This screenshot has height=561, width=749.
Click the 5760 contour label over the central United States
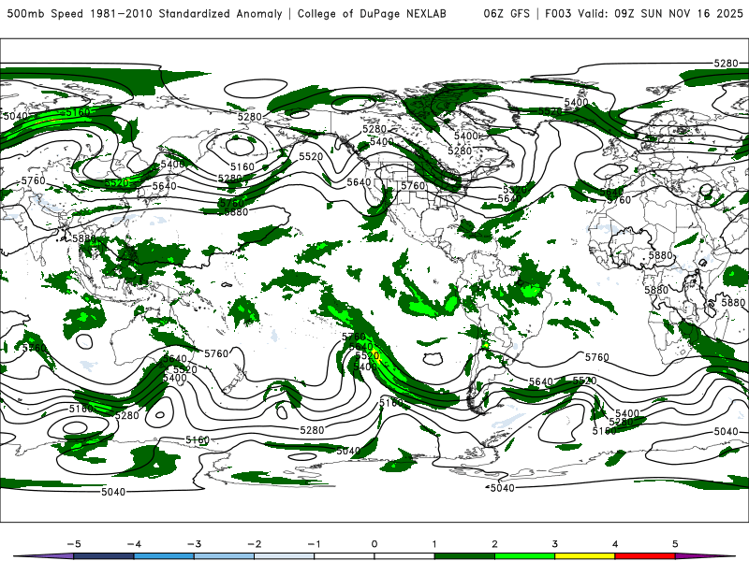point(413,185)
